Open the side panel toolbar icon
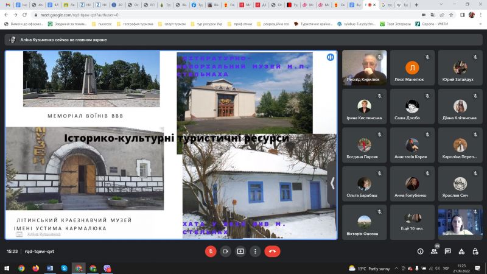 coord(462,15)
